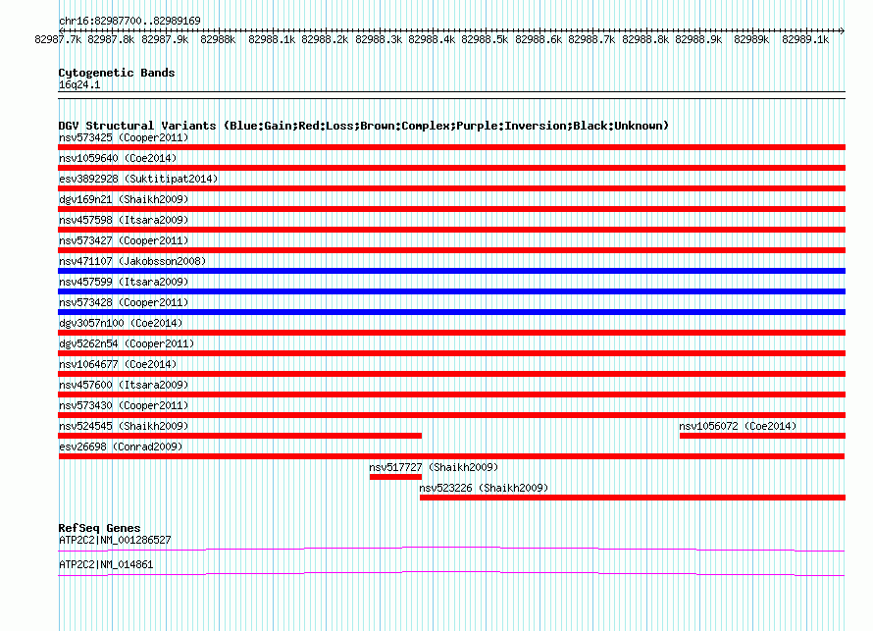Image resolution: width=873 pixels, height=631 pixels.
Task: Click the dgv169n21 (Shaikh2009) label
Action: pyautogui.click(x=124, y=199)
